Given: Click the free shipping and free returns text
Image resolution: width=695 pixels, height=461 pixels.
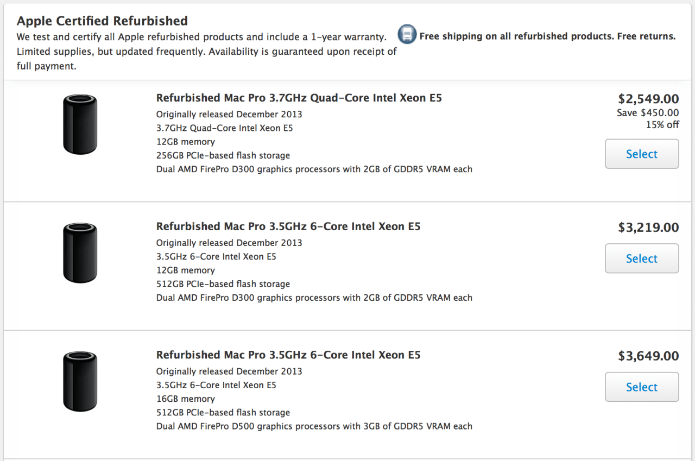Looking at the screenshot, I should coord(547,36).
